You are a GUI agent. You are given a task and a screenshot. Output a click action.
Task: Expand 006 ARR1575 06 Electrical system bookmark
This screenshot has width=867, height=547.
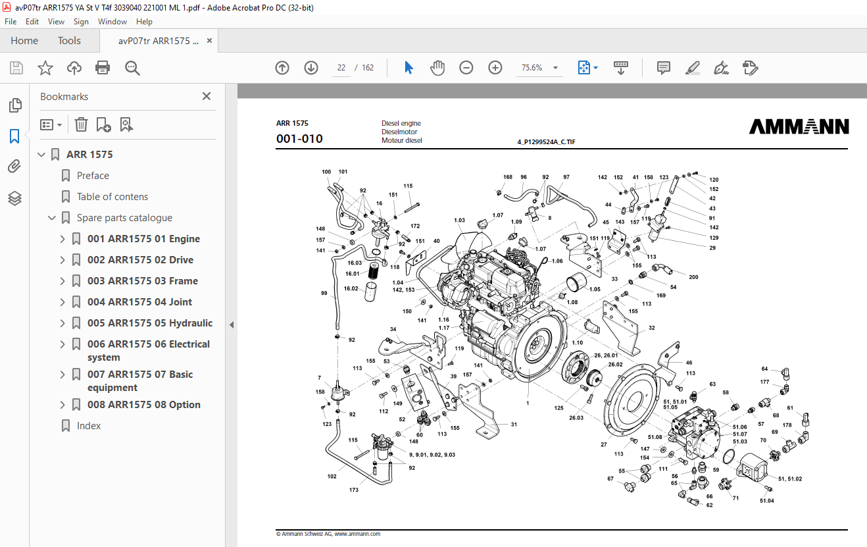click(62, 344)
